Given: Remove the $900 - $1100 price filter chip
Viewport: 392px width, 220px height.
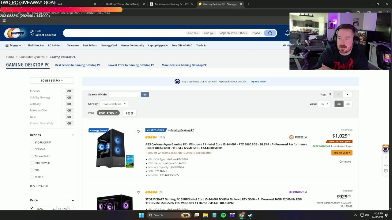Looking at the screenshot, I should click(x=116, y=113).
